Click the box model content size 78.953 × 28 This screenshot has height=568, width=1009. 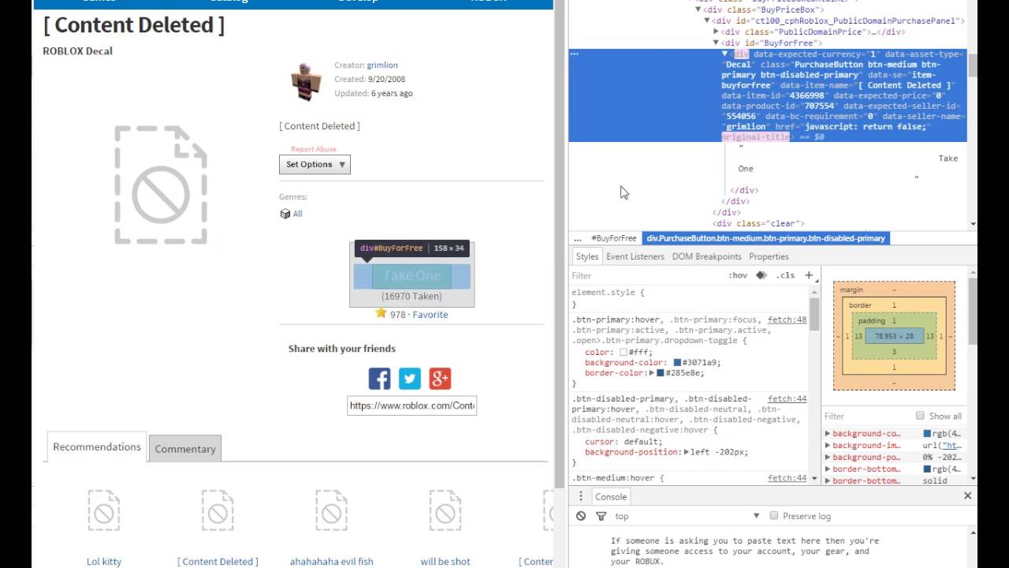click(894, 336)
